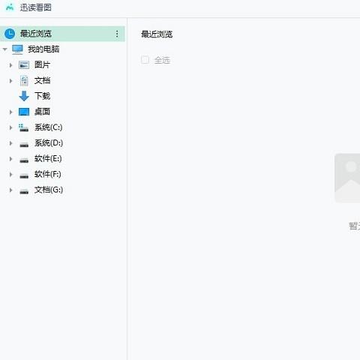The image size is (360, 360).
Task: Select the 我的电脑 label
Action: [x=43, y=49]
